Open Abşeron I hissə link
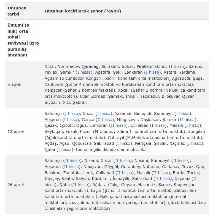 71,120
